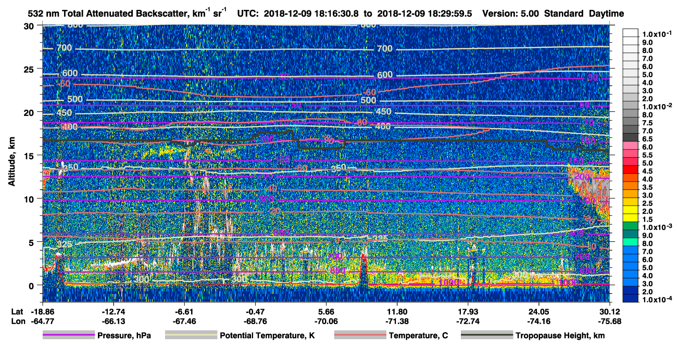Click longitude value '-71.38'
The height and width of the screenshot is (347, 677).
point(397,321)
